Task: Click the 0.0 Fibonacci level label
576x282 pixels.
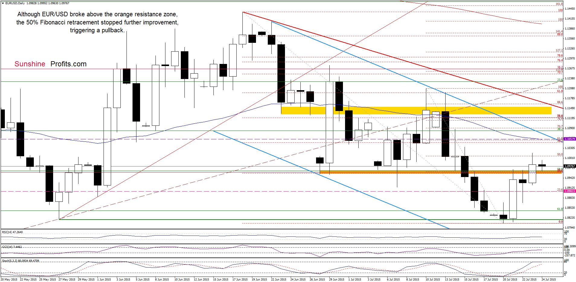Action: point(561,222)
